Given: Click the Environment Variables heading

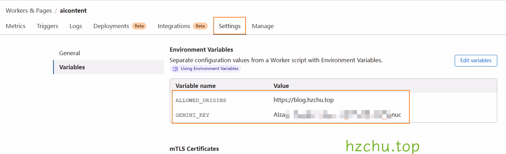Looking at the screenshot, I should [x=201, y=50].
